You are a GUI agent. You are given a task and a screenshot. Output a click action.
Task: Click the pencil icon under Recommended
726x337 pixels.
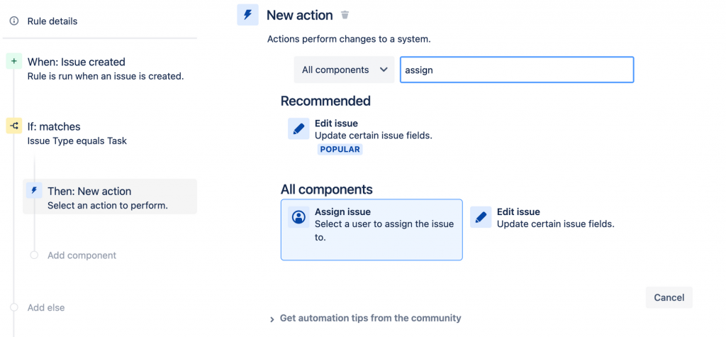[298, 128]
